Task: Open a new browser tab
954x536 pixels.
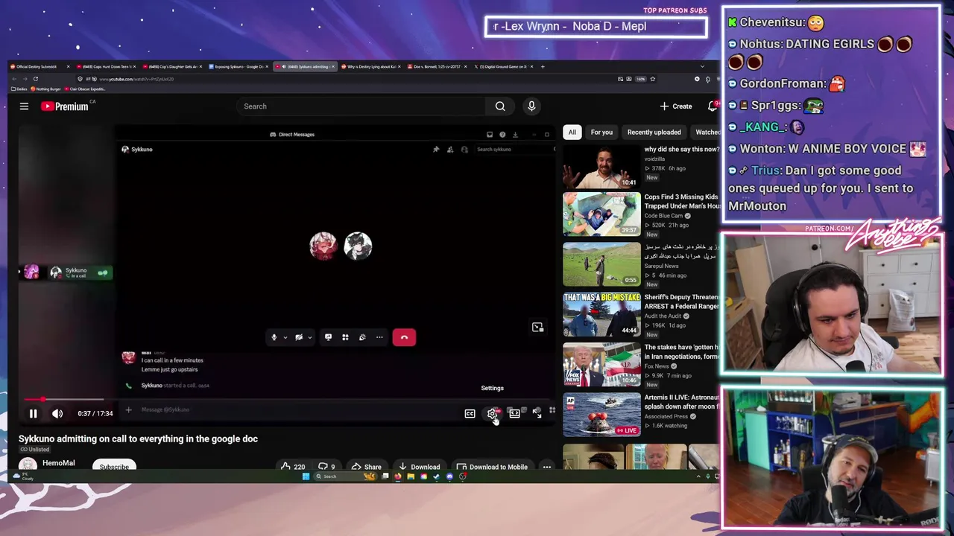Action: (543, 66)
